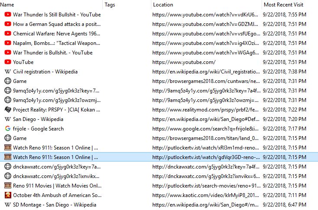Click URL putlockertv.ist/watch/gdVqr3GD-reno
The width and height of the screenshot is (318, 210).
point(206,157)
